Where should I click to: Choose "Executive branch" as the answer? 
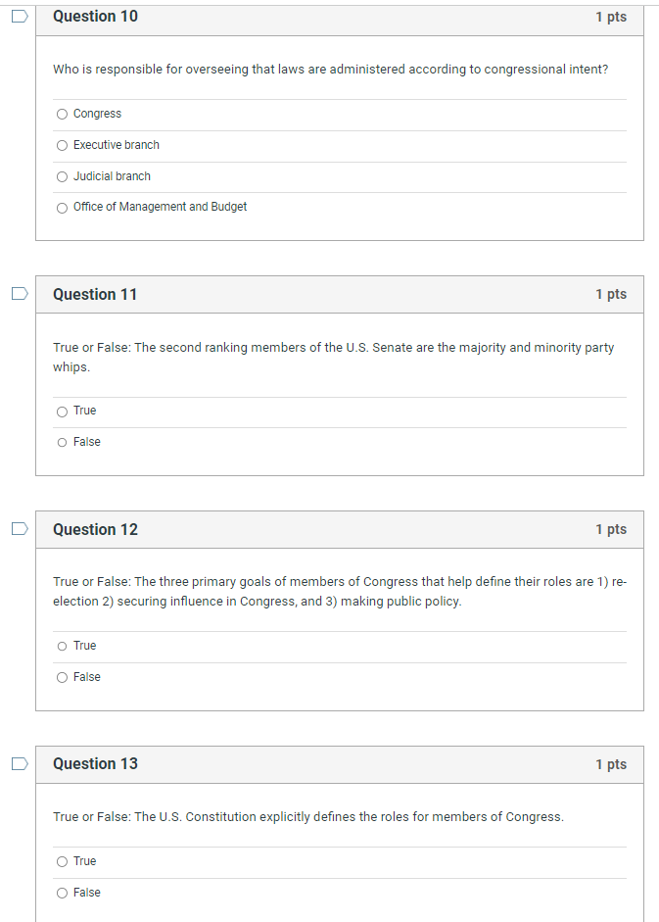point(62,145)
